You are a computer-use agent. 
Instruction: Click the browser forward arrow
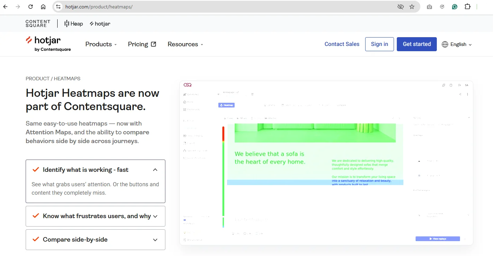(x=18, y=7)
